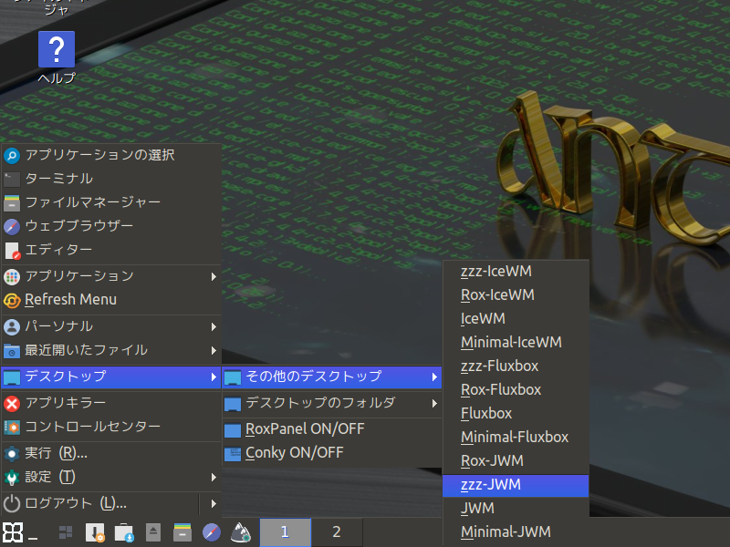Choose highlighted zzz-JWM entry
Viewport: 730px width, 547px height.
(516, 485)
